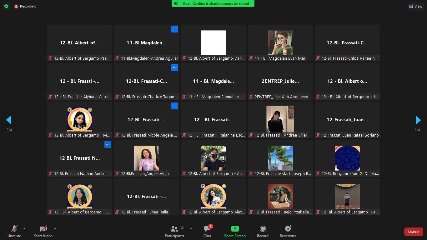Open the View layout menu
The image size is (427, 240).
(415, 6)
